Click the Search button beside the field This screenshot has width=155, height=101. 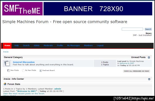pyautogui.click(x=148, y=29)
